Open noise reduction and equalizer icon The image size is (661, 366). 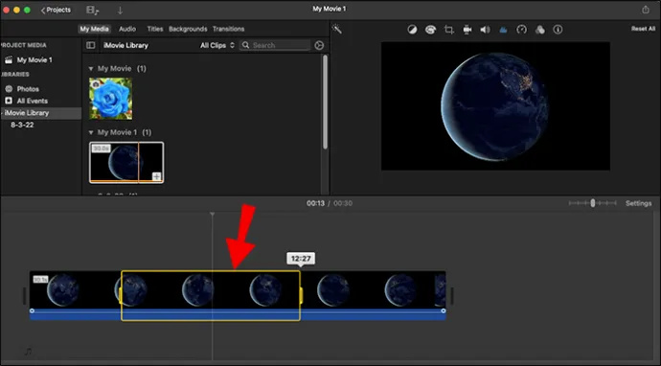[x=503, y=30]
